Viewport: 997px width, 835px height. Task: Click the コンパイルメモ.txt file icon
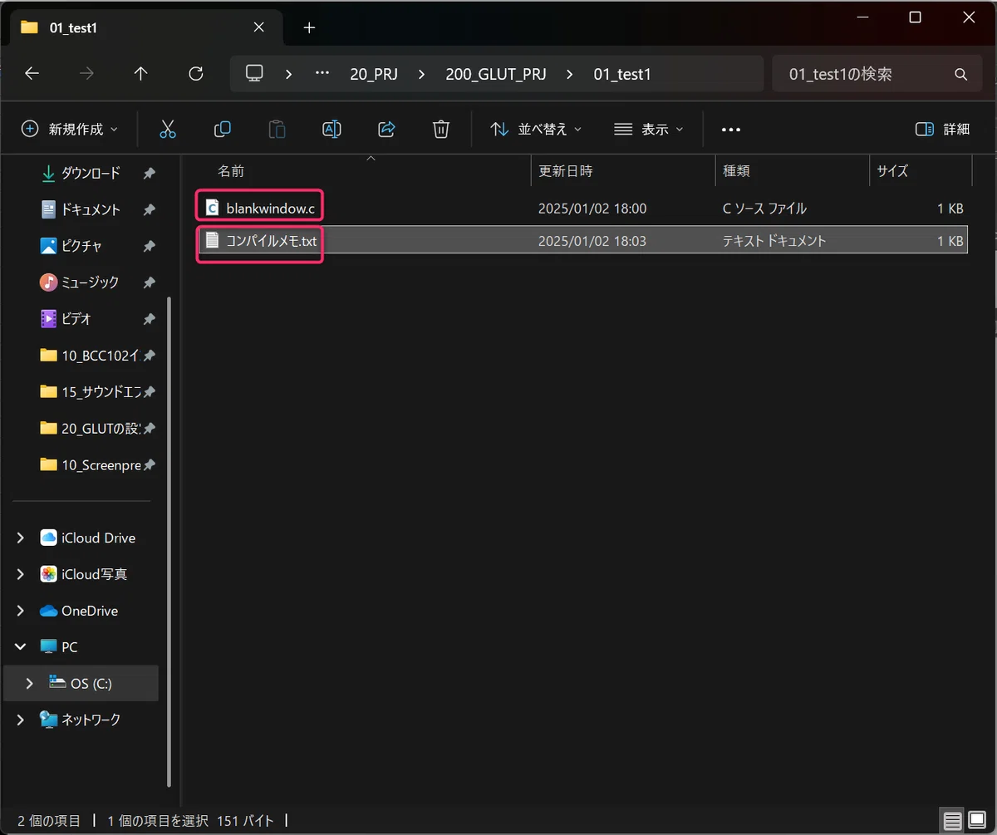(213, 241)
